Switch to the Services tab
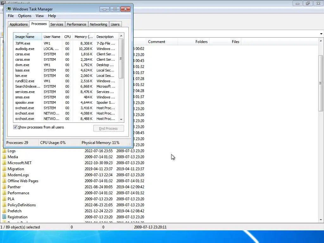 coord(57,24)
